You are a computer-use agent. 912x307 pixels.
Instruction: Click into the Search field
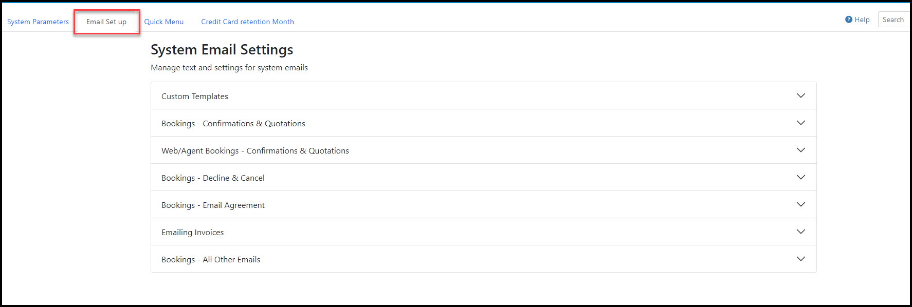(x=895, y=20)
